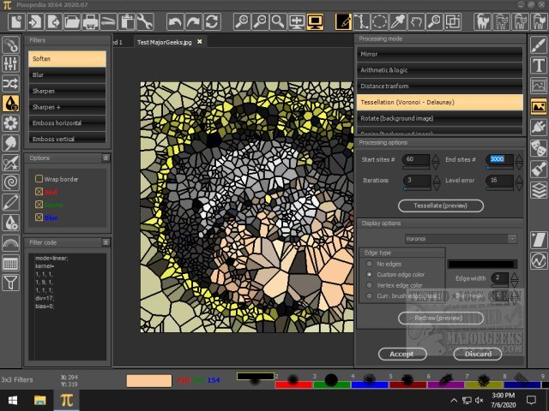Screen dimensions: 549x411
Task: Select the Text tool in right sidebar
Action: pos(539,65)
